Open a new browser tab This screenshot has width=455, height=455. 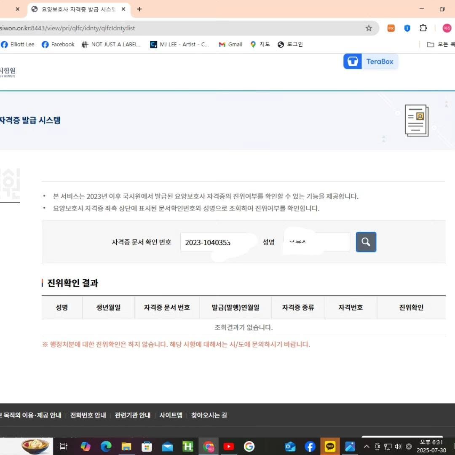[x=139, y=9]
